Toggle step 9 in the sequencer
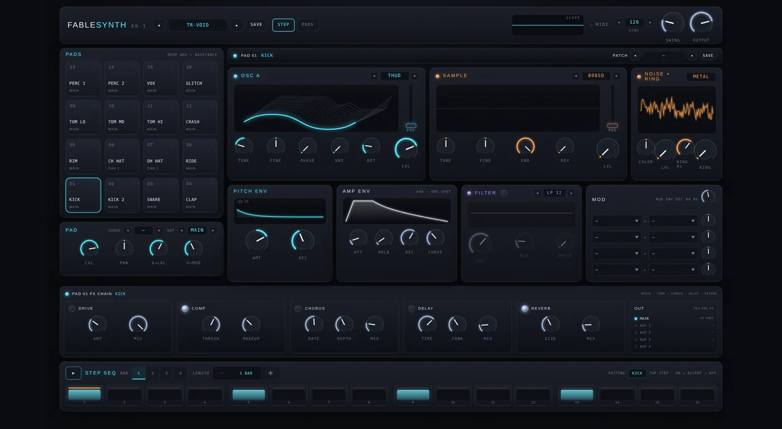 pos(413,395)
